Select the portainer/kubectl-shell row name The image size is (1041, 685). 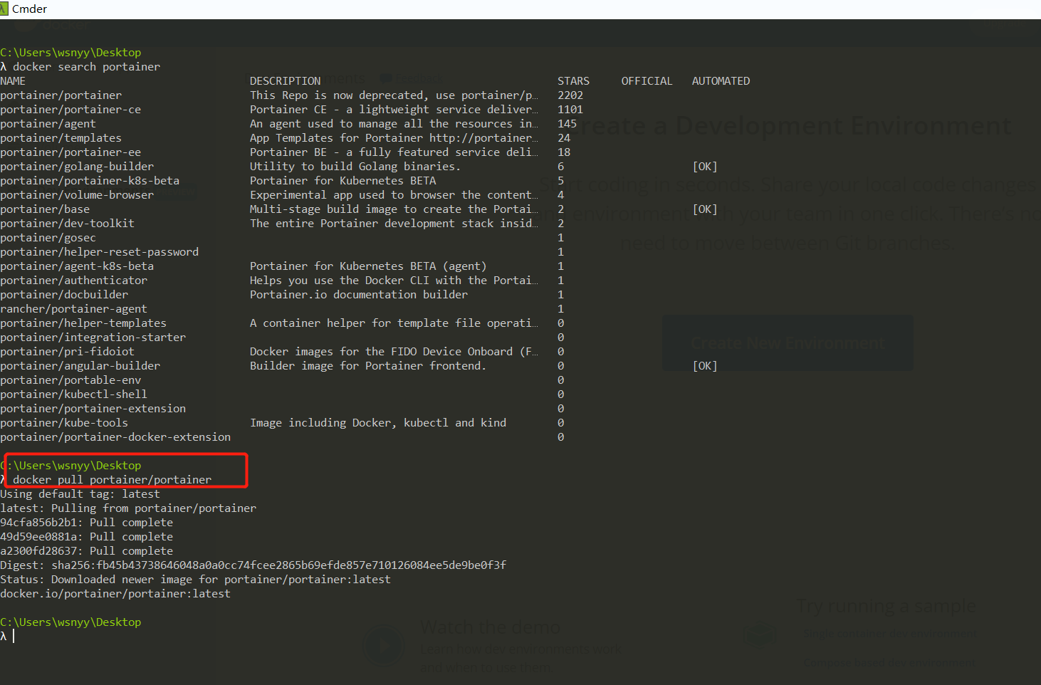coord(73,394)
